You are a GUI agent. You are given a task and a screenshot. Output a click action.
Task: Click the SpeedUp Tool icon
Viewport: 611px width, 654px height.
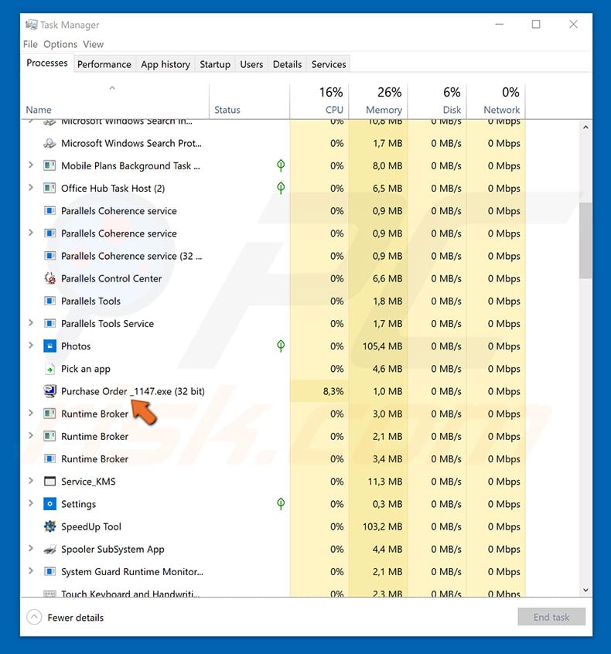tap(49, 526)
